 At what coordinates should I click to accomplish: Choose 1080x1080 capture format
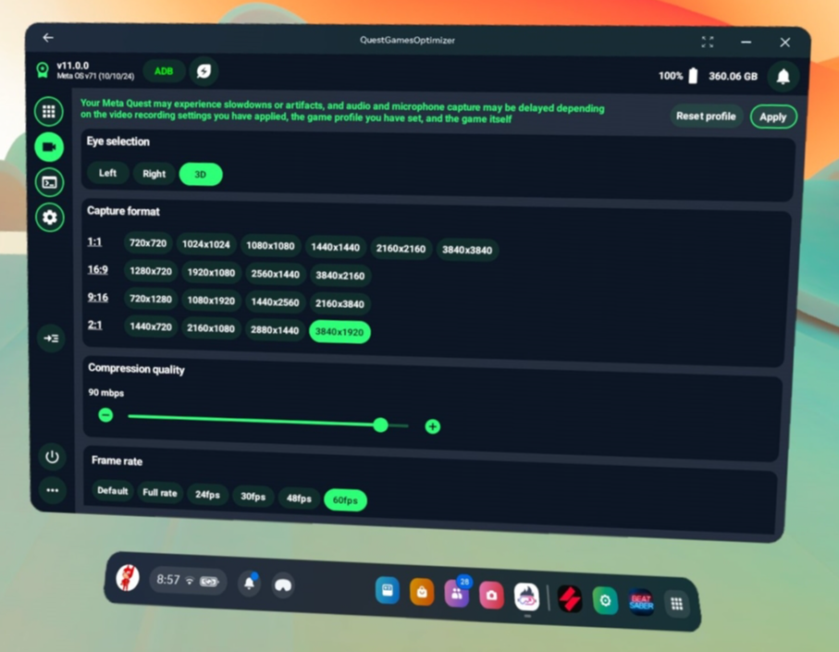(x=270, y=246)
